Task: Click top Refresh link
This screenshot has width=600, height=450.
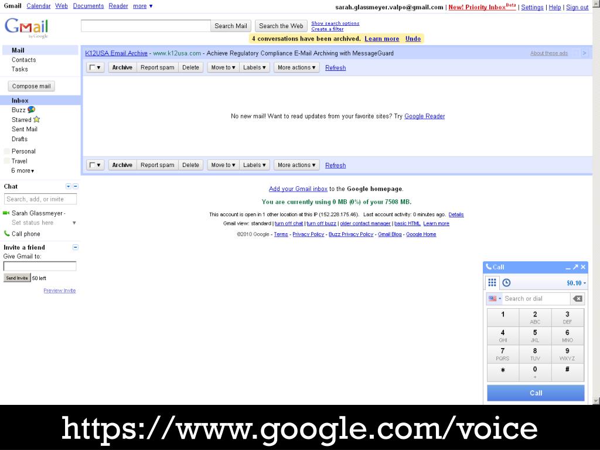Action: point(336,68)
